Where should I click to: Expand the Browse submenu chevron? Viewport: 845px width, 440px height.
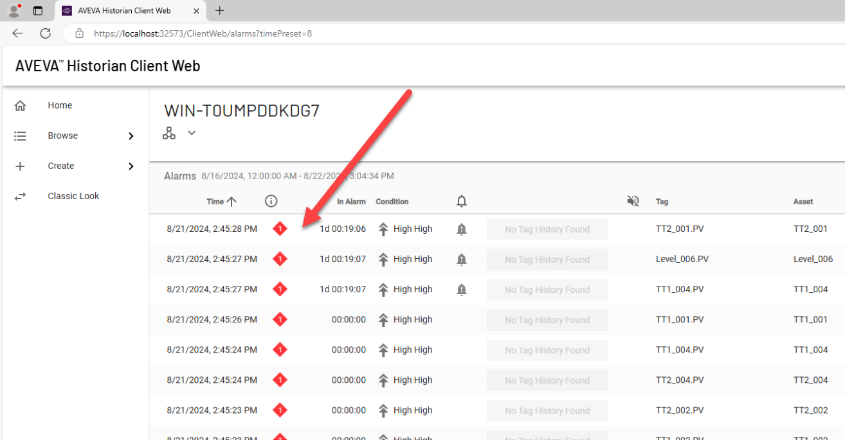(x=131, y=136)
